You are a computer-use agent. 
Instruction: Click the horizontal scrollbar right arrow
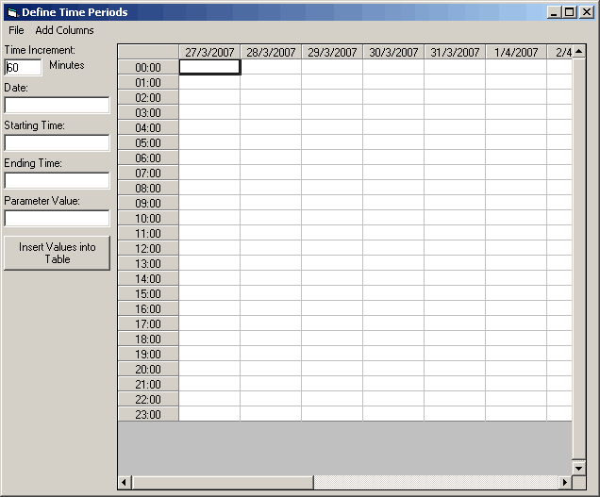click(x=565, y=483)
